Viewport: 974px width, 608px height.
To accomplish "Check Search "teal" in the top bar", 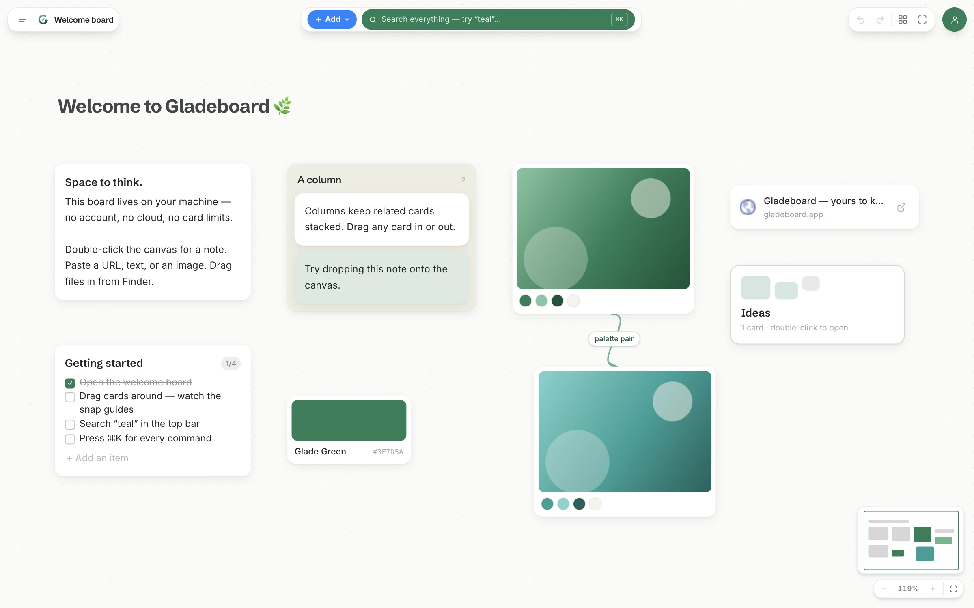I will point(70,424).
